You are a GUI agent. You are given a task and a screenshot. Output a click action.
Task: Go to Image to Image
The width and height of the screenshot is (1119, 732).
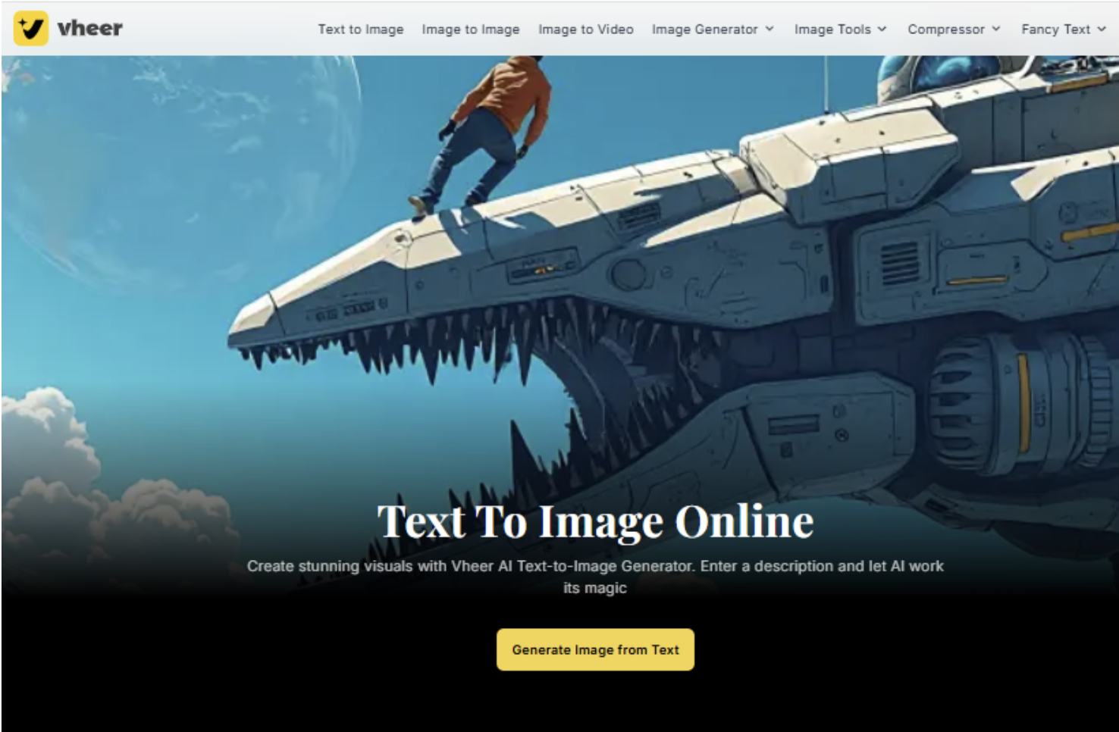[x=470, y=30]
